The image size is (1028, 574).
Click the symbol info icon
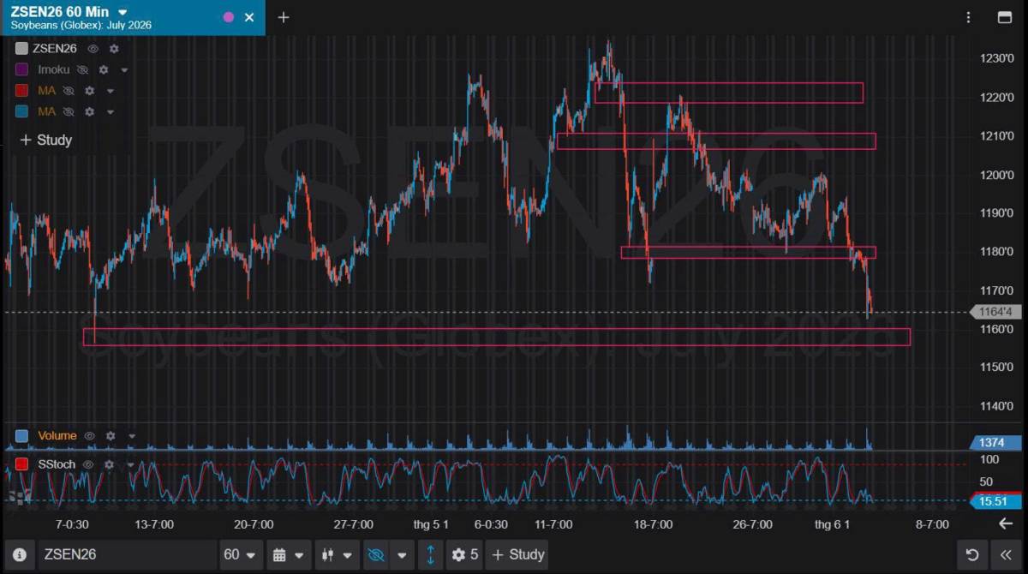coord(20,554)
